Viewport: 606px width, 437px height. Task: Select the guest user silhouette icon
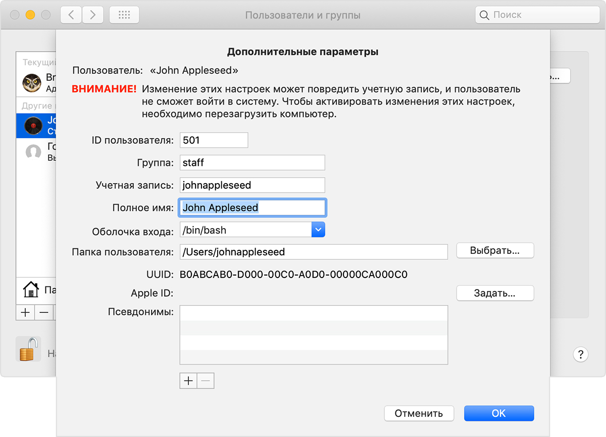[33, 151]
